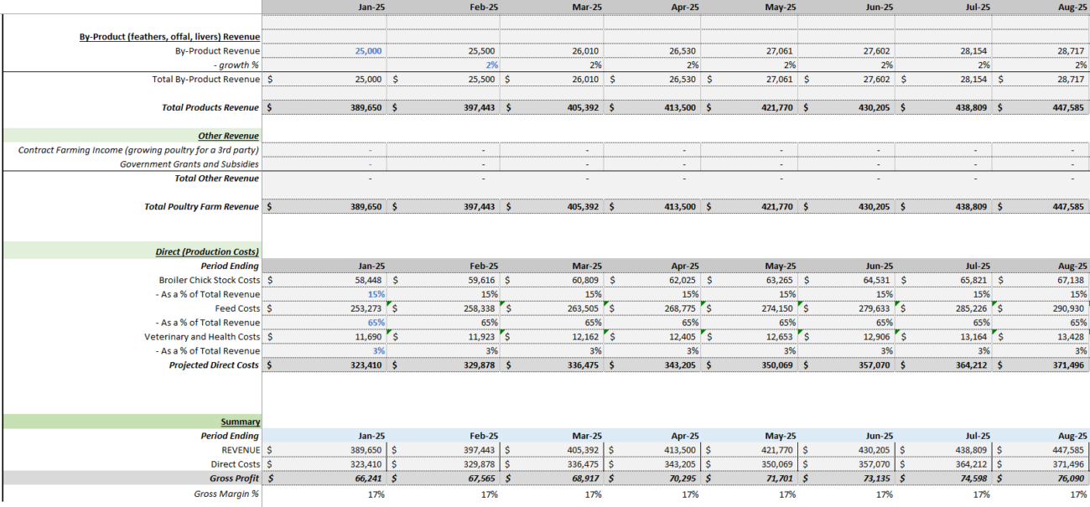This screenshot has width=1090, height=507.
Task: Select the 'By-Product (feathers, offal, livers) Revenue' heading
Action: (x=169, y=37)
